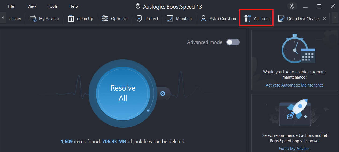Click the Advanced mode label
The width and height of the screenshot is (339, 152).
pyautogui.click(x=205, y=42)
